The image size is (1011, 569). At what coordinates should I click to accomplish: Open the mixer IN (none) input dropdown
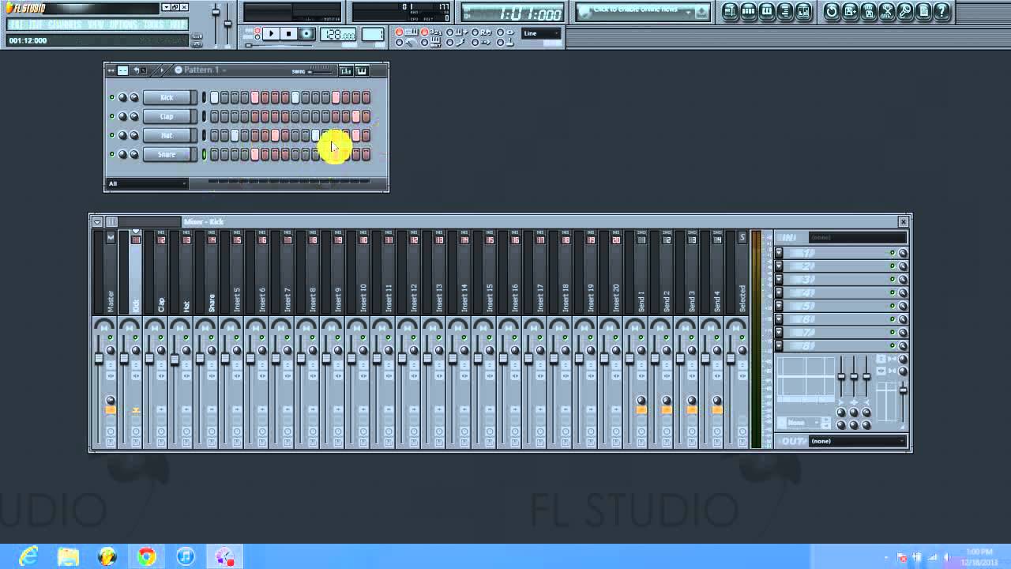[x=858, y=237]
